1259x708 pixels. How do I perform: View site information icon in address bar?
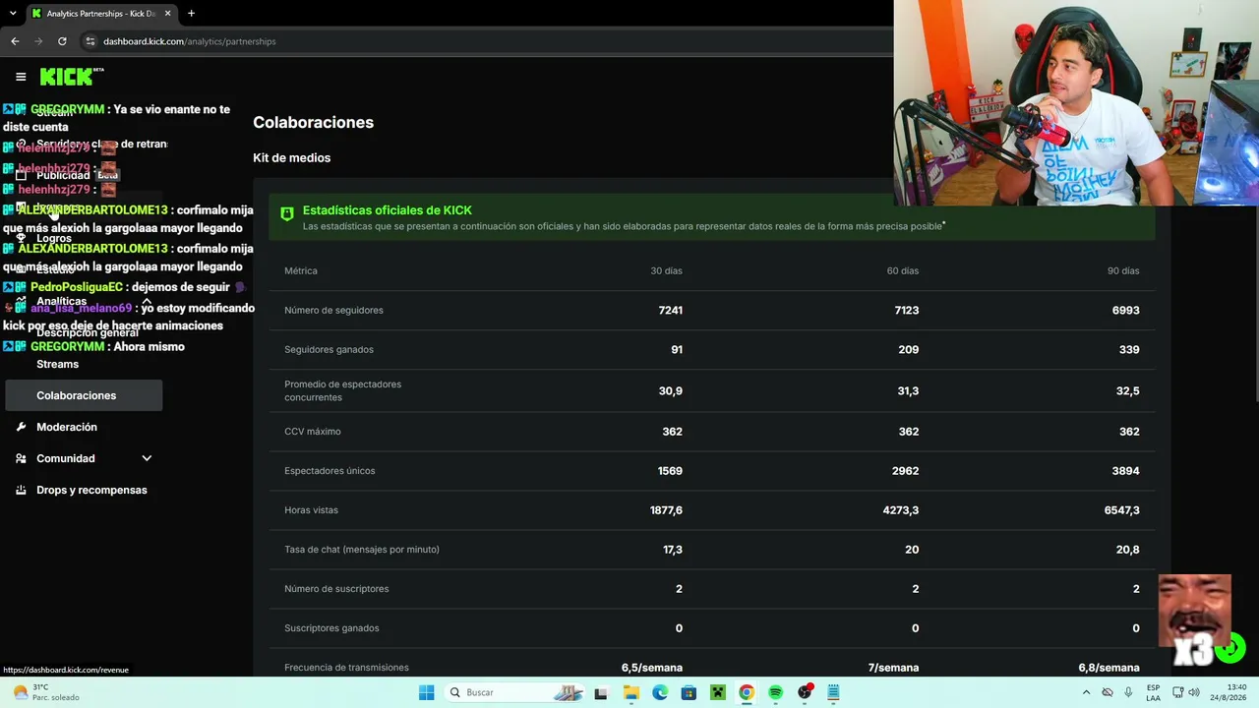(90, 41)
